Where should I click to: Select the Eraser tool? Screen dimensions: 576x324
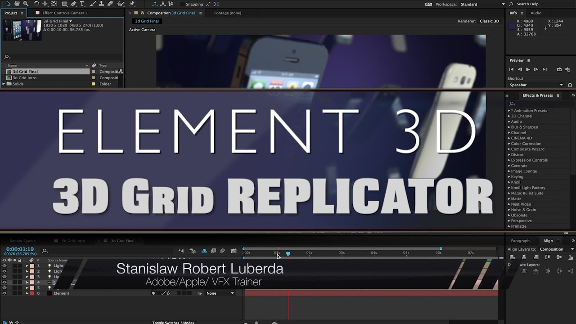pos(110,4)
